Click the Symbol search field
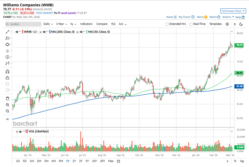 (x=23, y=24)
